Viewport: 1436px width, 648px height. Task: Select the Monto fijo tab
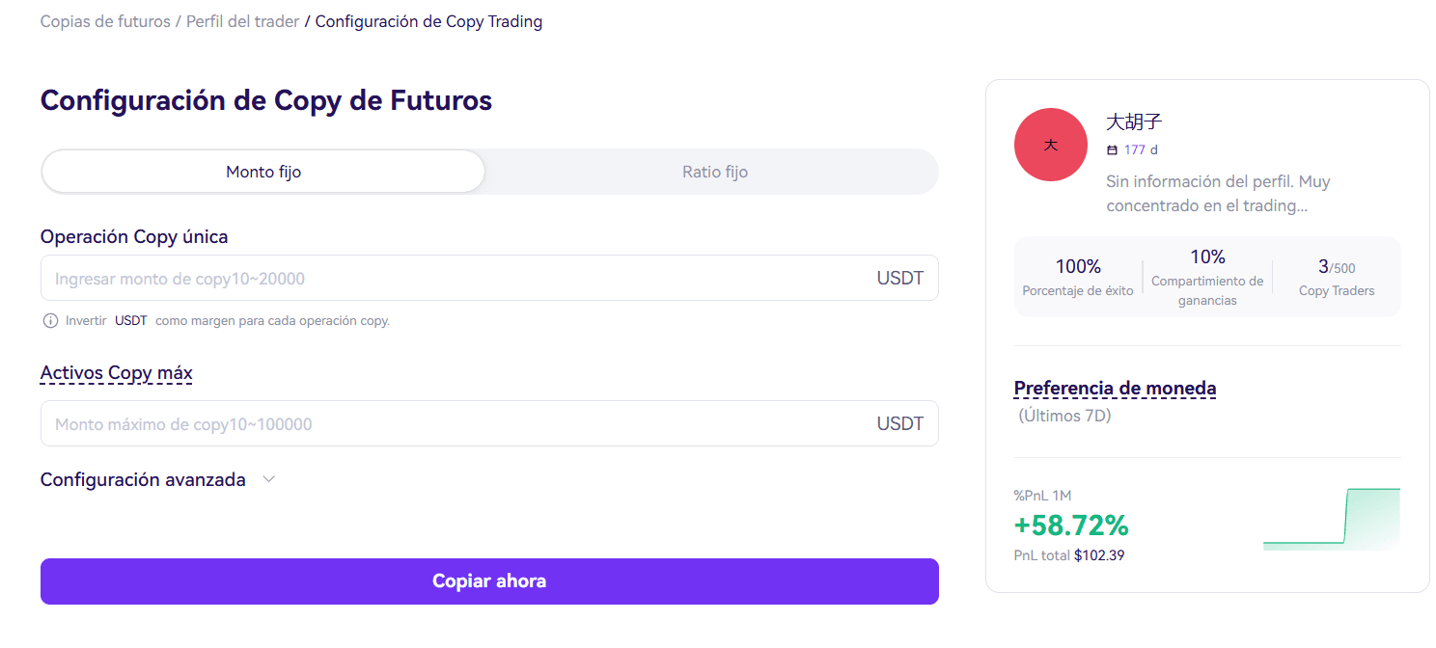(263, 172)
